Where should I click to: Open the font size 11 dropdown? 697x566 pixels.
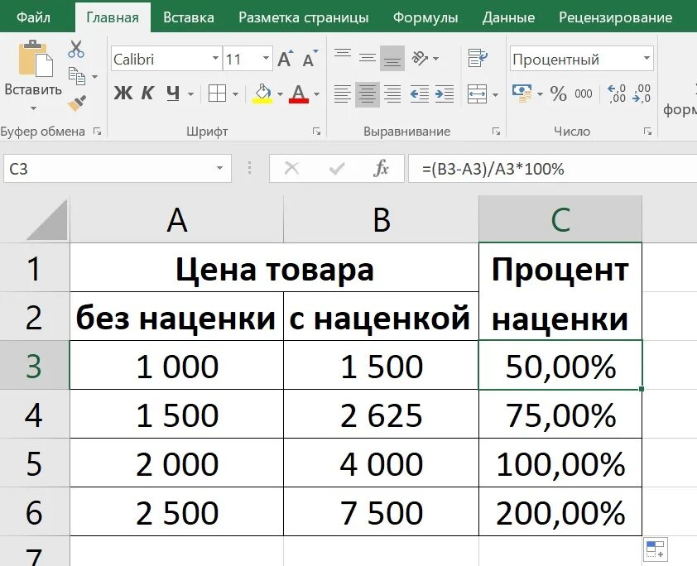pyautogui.click(x=266, y=58)
